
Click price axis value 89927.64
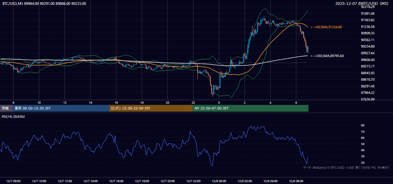point(368,53)
